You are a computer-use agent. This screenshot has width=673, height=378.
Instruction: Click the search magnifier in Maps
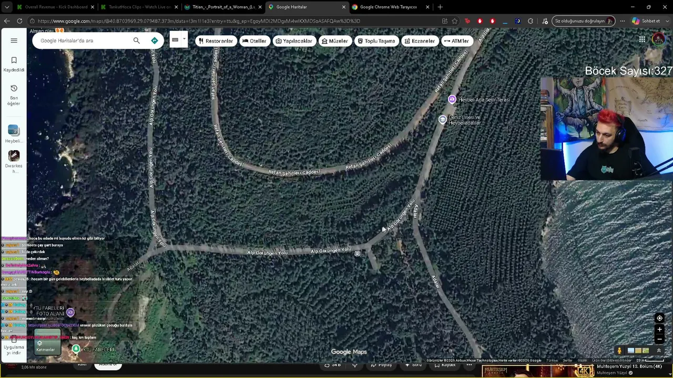(x=137, y=40)
